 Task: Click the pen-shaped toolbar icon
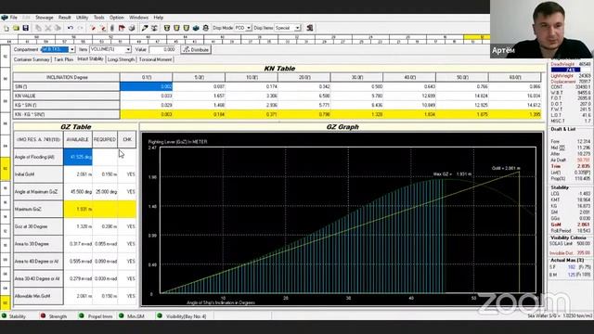click(145, 28)
